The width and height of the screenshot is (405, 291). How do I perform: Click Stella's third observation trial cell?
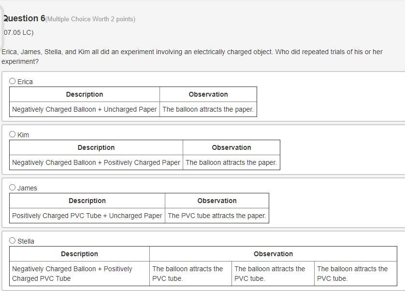click(x=356, y=274)
